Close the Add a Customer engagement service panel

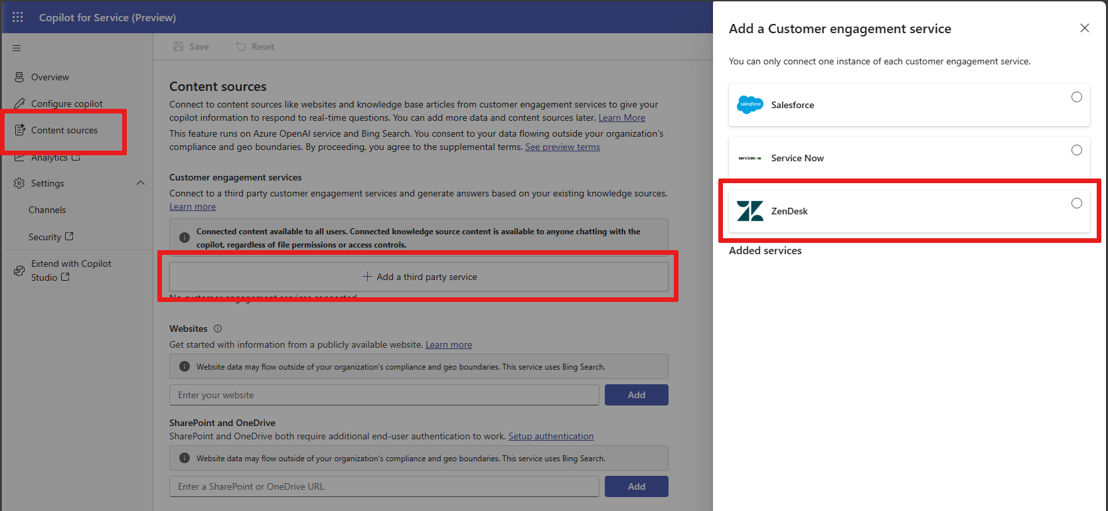(1085, 28)
